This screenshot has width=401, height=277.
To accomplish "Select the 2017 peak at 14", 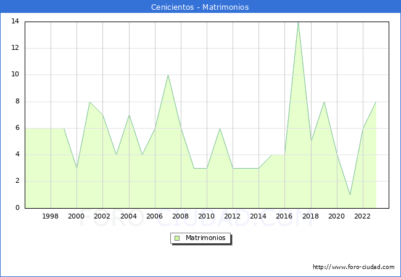I will pos(298,22).
